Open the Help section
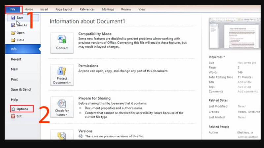 coord(15,100)
